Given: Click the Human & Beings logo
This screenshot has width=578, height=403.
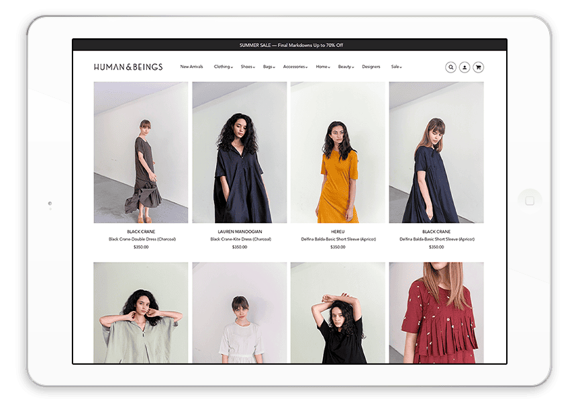Looking at the screenshot, I should point(128,67).
